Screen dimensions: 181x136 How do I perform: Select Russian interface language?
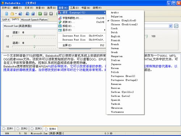coord(125,88)
